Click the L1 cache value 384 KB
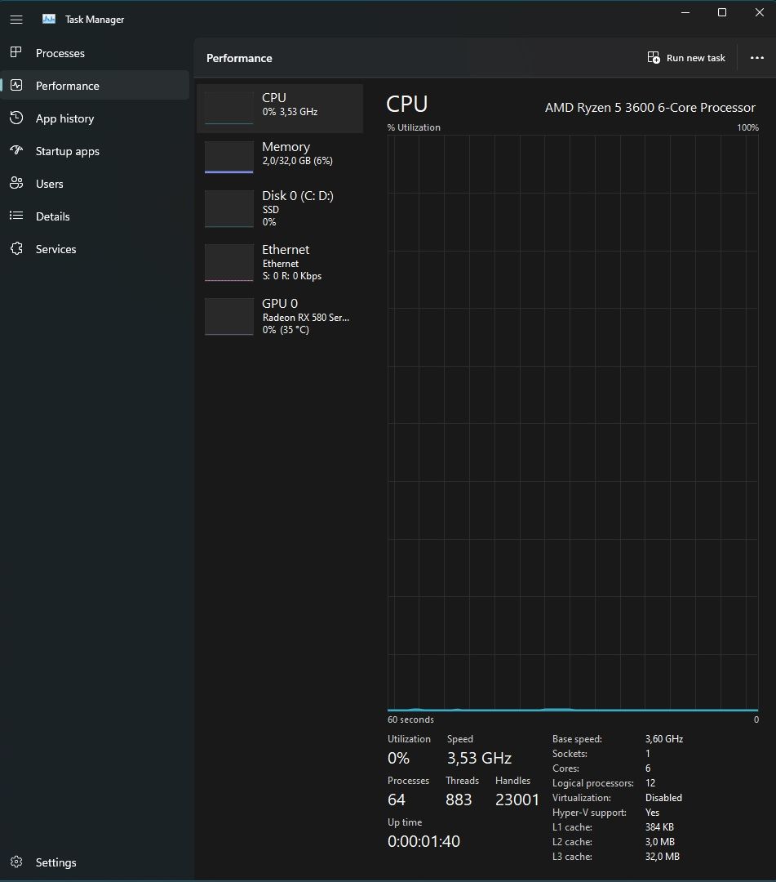 [x=659, y=826]
